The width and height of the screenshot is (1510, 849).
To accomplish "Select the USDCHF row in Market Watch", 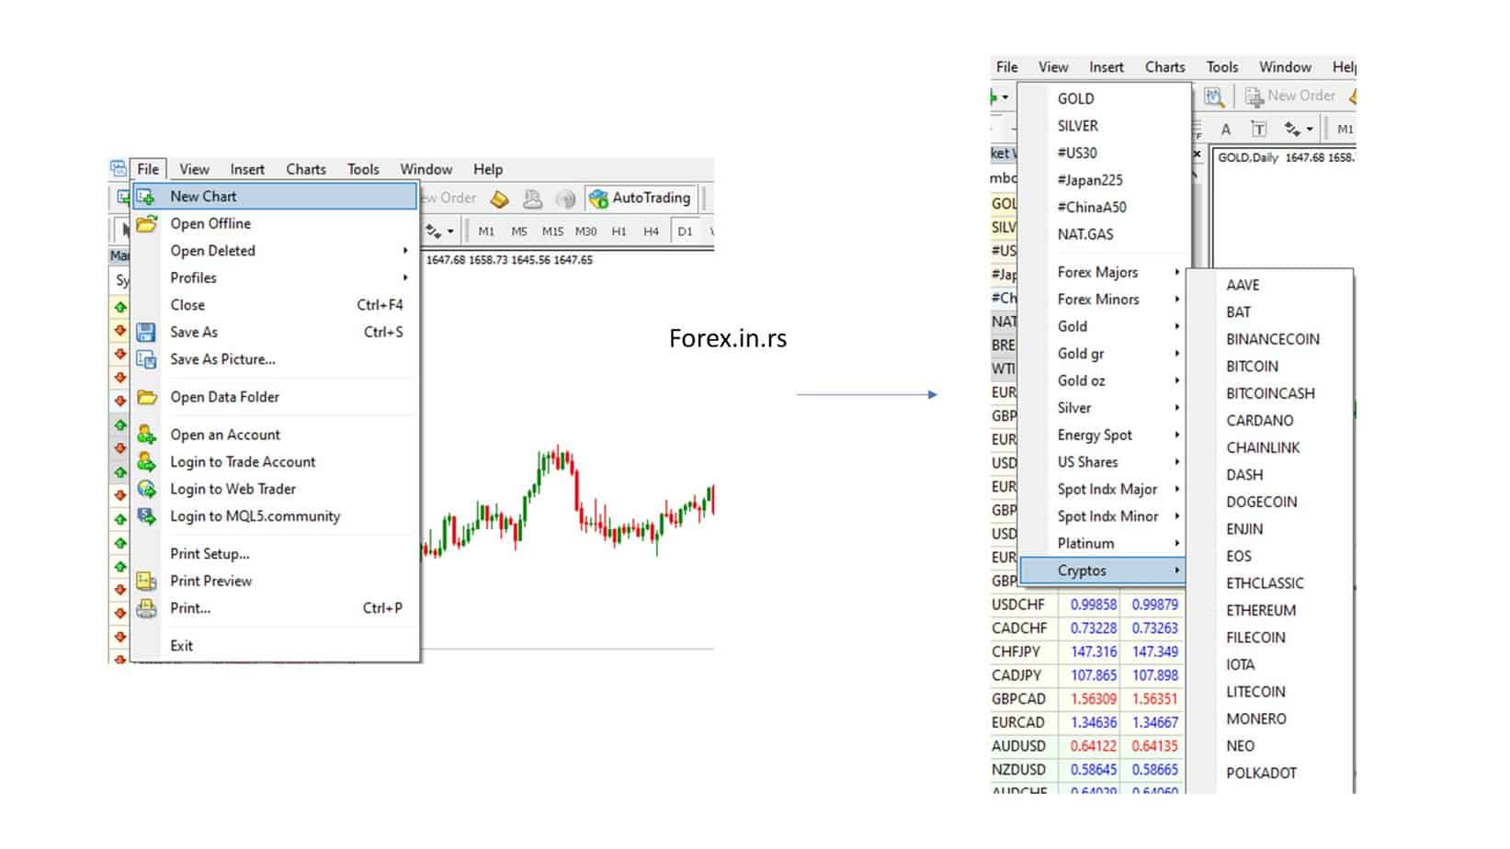I will click(x=1018, y=605).
